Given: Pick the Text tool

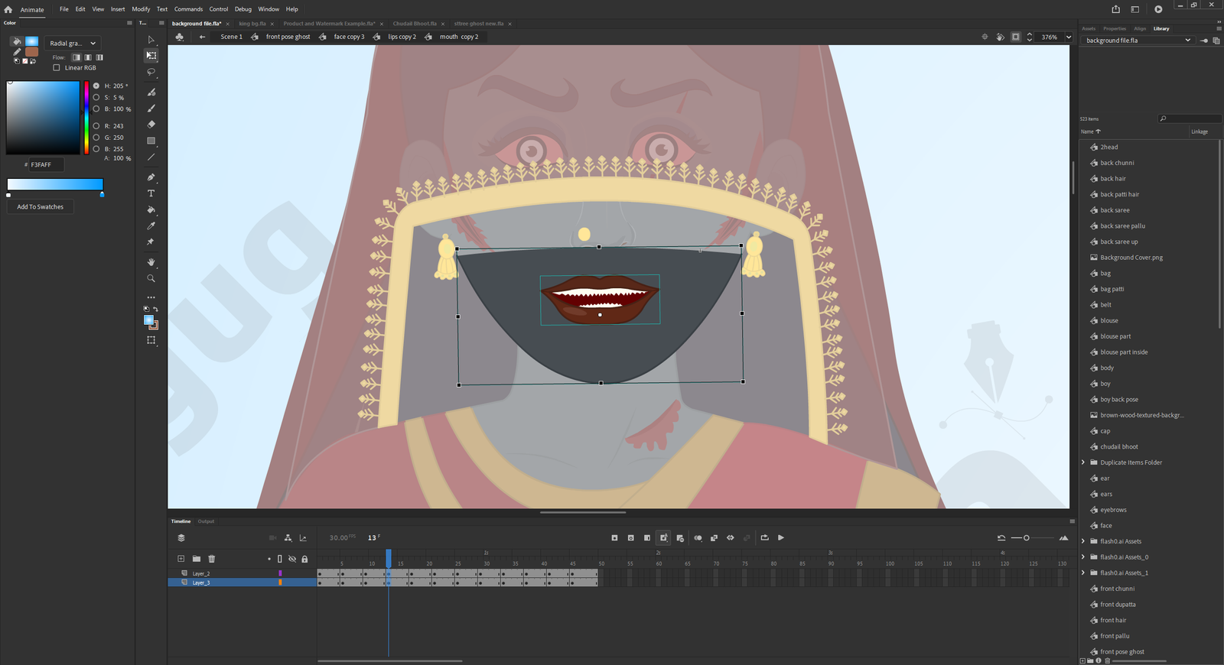Looking at the screenshot, I should pos(151,193).
